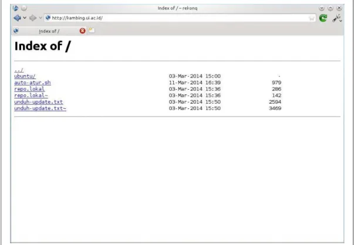Viewport: 354px width, 245px height.
Task: Open the repo.lokal file link
Action: click(x=29, y=89)
